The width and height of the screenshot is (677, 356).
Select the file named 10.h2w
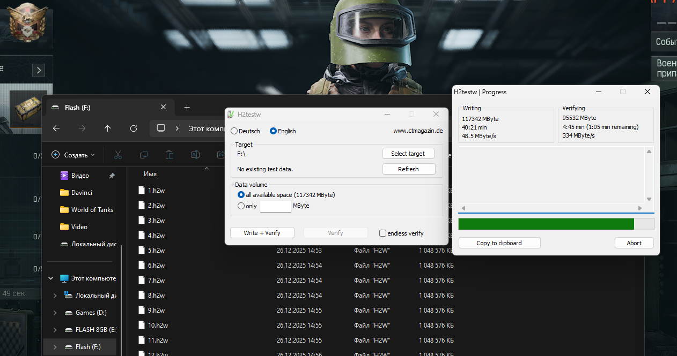point(158,325)
